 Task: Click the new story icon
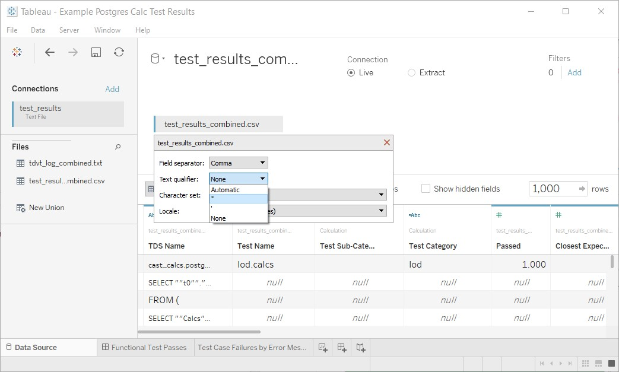tap(361, 348)
